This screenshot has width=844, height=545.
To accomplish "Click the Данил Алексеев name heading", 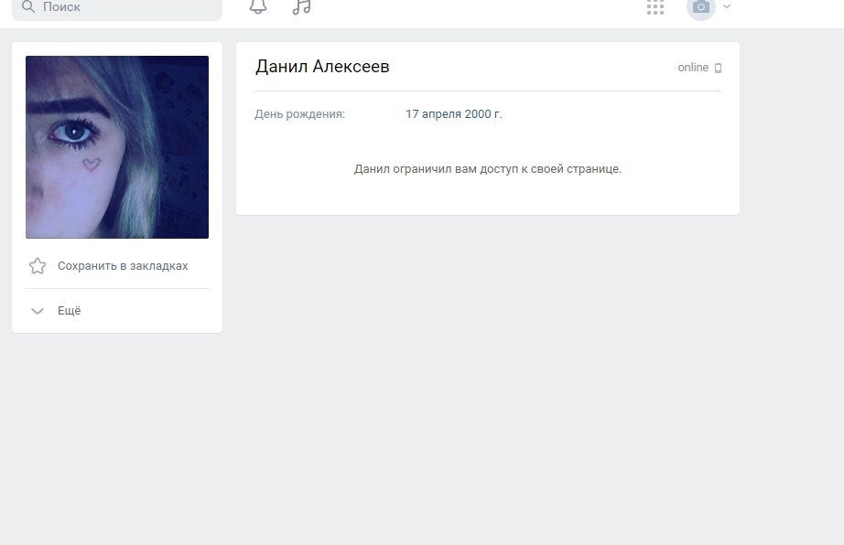I will click(322, 67).
